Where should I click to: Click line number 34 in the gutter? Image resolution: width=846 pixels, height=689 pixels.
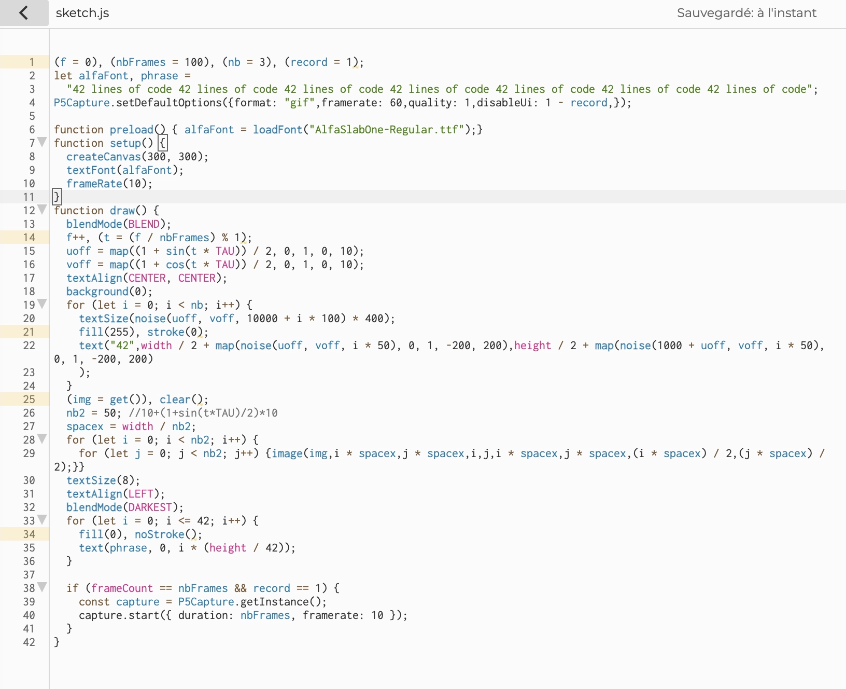[x=29, y=534]
